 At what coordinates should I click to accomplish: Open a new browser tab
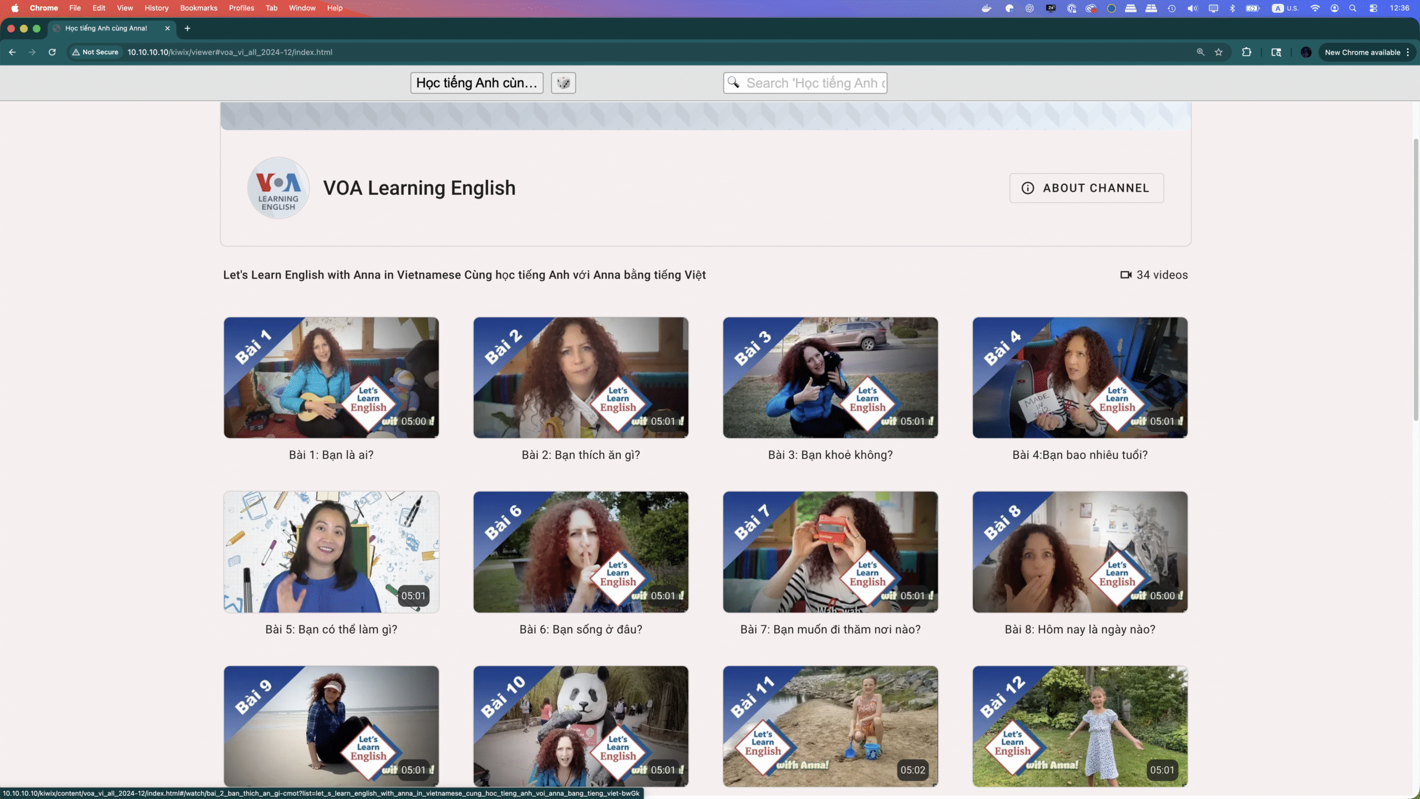point(187,28)
